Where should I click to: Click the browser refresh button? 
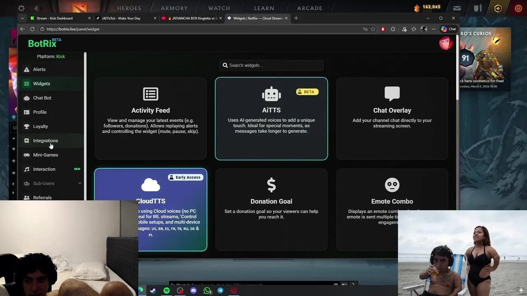pos(33,29)
